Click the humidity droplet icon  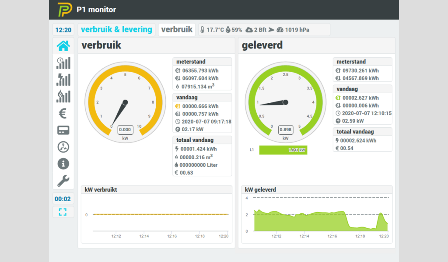228,30
